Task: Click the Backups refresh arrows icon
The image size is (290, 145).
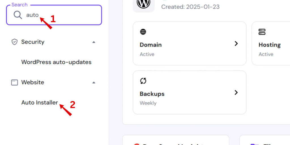Action: [x=143, y=81]
